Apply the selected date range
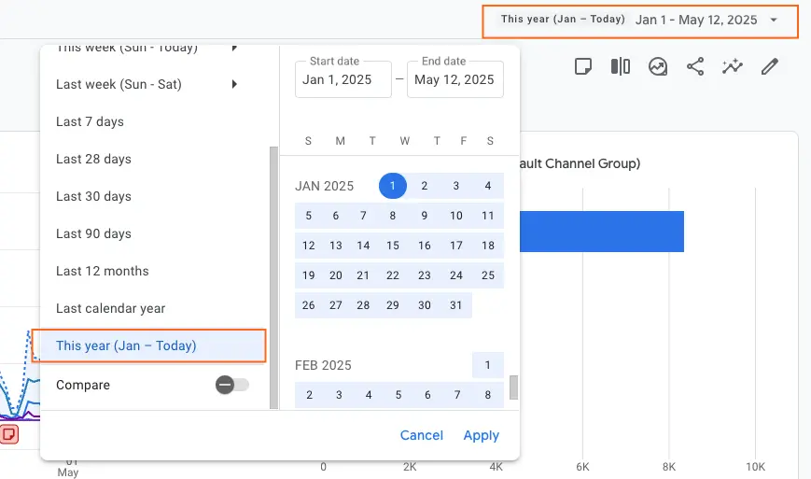The height and width of the screenshot is (479, 811). (481, 435)
